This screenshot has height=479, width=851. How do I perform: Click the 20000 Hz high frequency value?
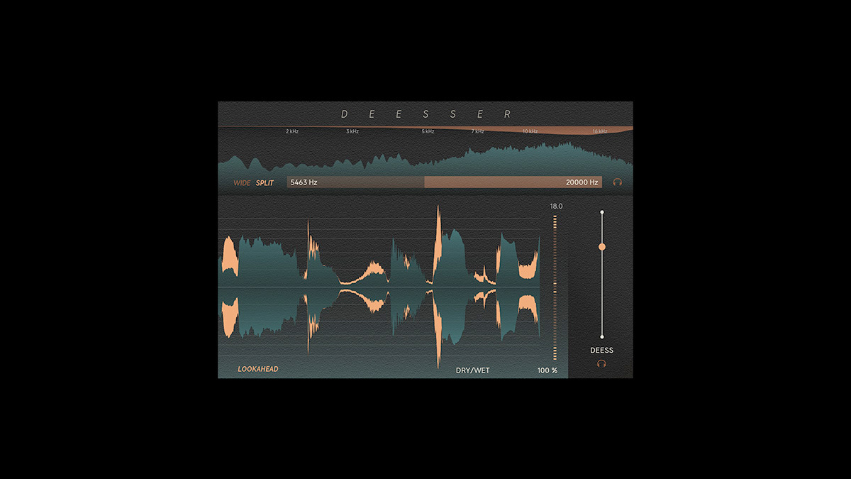[582, 182]
